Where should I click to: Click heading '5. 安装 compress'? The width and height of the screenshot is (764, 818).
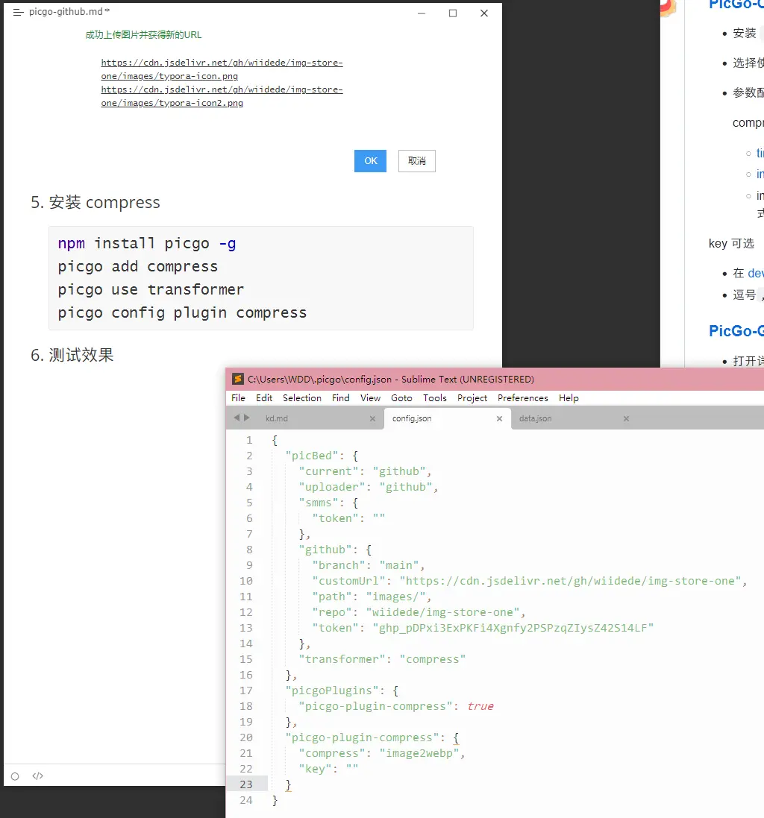(95, 202)
